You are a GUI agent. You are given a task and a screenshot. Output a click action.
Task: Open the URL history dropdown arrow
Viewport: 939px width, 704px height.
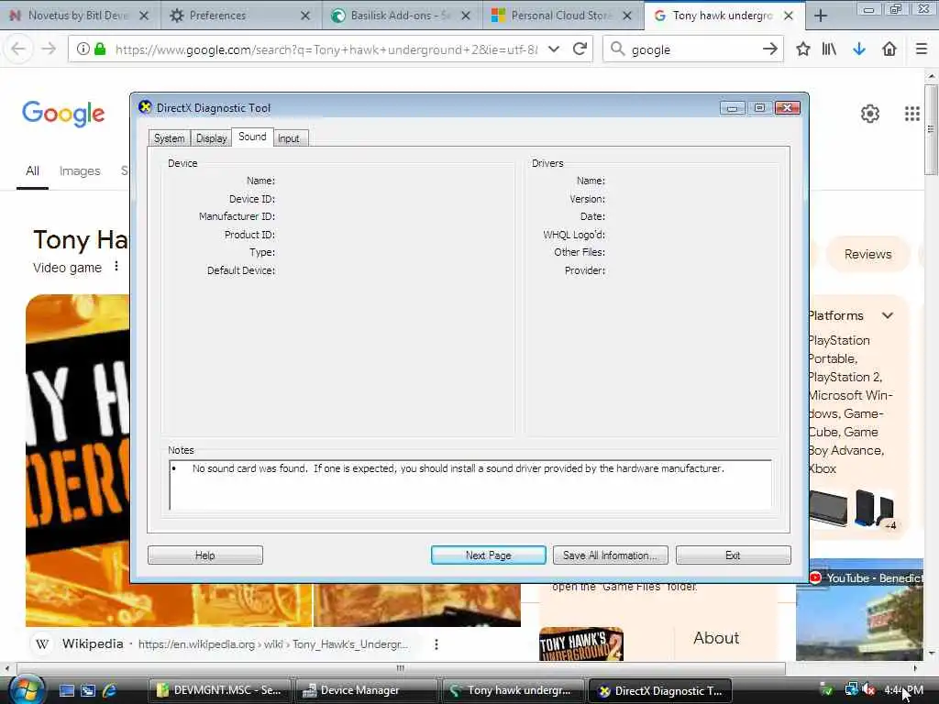(554, 49)
